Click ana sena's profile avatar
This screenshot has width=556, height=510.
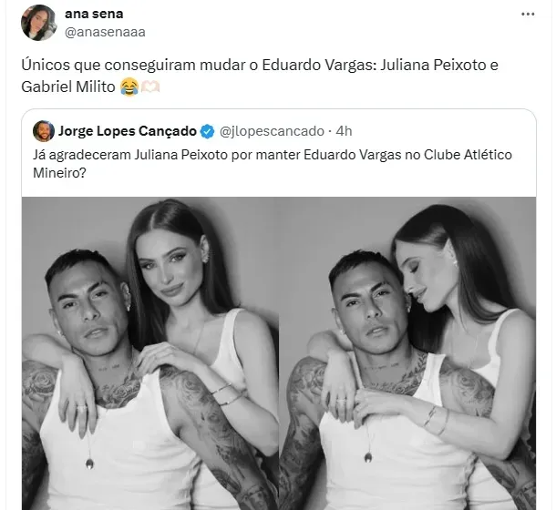click(x=38, y=23)
